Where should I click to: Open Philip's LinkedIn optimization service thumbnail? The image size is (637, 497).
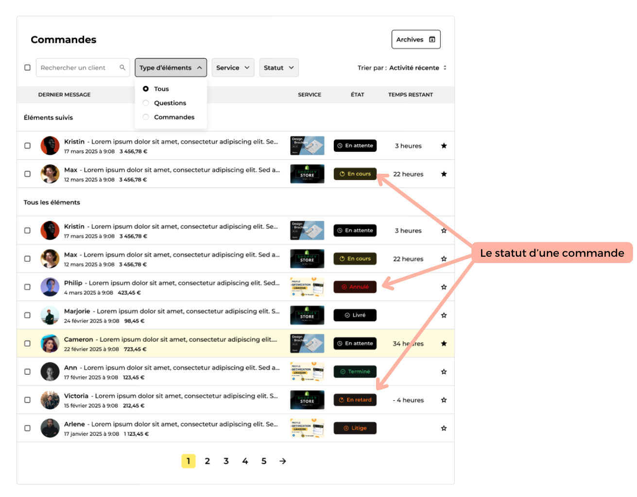(x=307, y=287)
